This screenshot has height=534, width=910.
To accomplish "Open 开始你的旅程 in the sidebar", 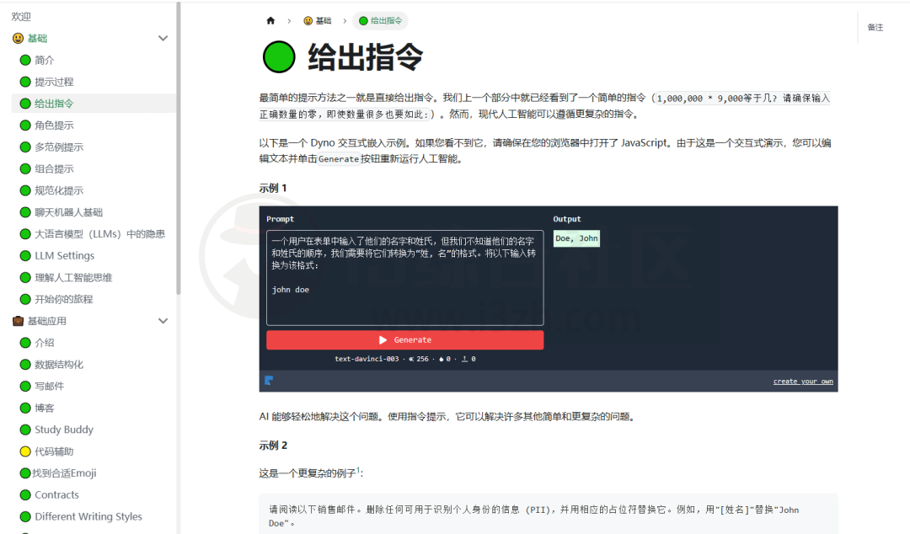I will (x=64, y=299).
